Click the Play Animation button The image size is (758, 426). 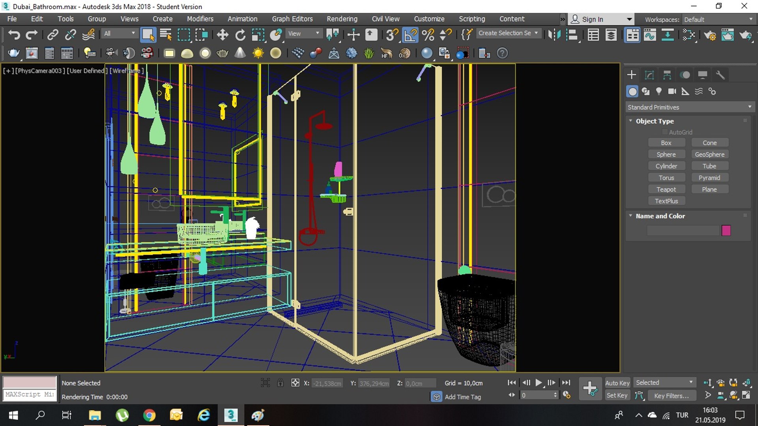pyautogui.click(x=538, y=382)
